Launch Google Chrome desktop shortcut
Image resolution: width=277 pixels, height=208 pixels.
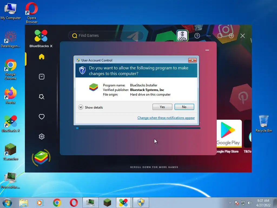click(x=11, y=69)
